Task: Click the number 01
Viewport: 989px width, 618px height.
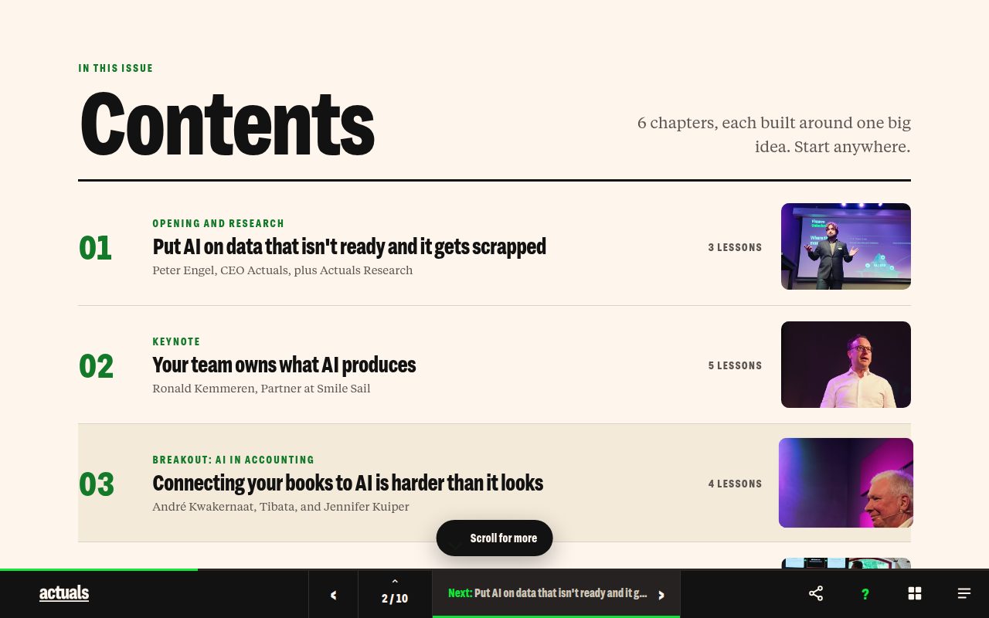Action: click(96, 248)
